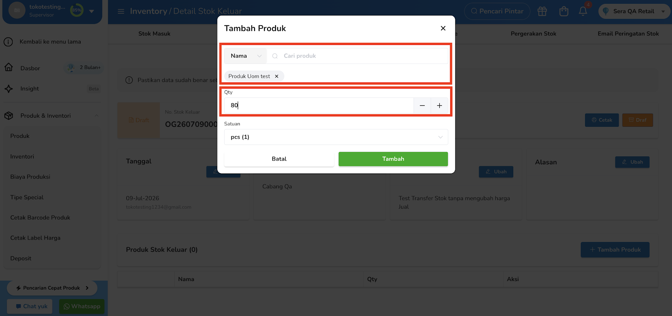Click the Qty input field

coord(319,105)
